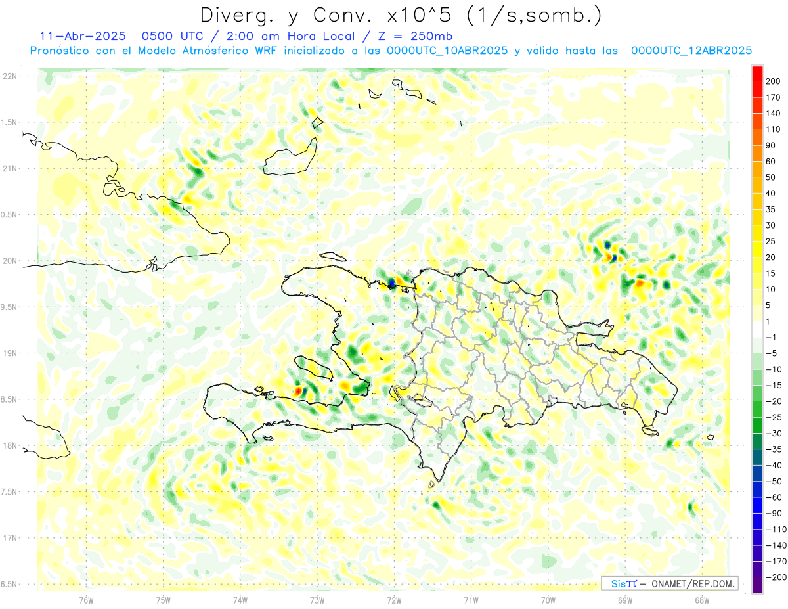Click the '69W' longitude label
788x609 pixels.
[625, 600]
